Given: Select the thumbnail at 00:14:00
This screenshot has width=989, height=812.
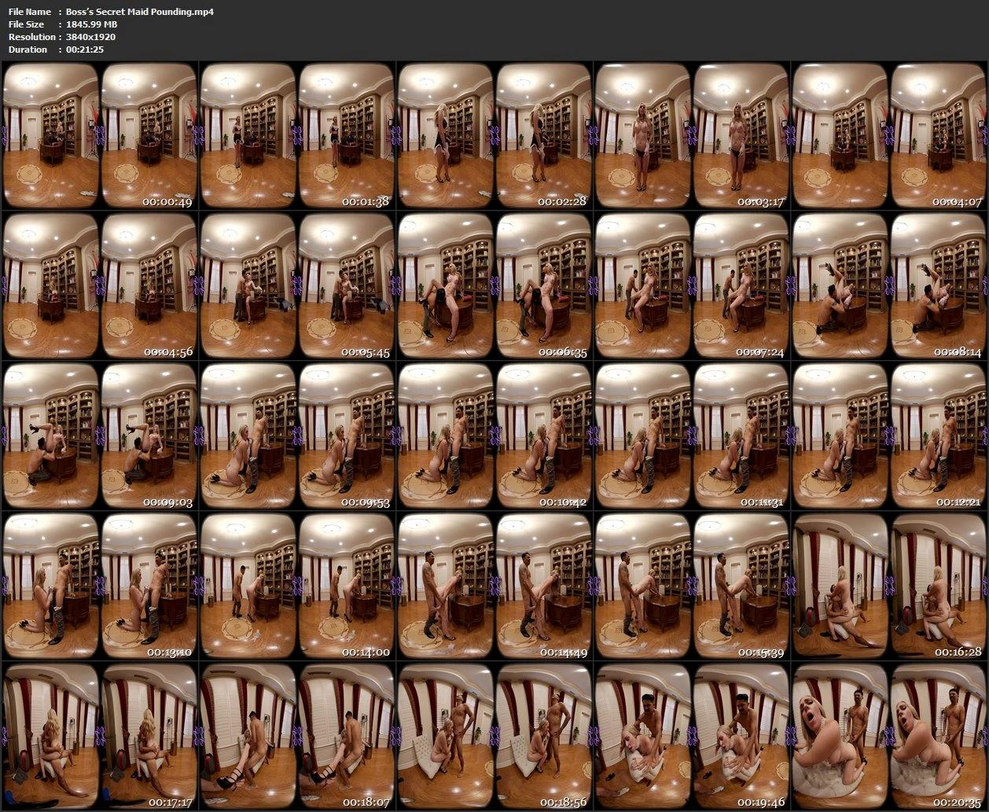Looking at the screenshot, I should [297, 586].
